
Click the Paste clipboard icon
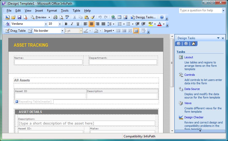click(x=87, y=17)
